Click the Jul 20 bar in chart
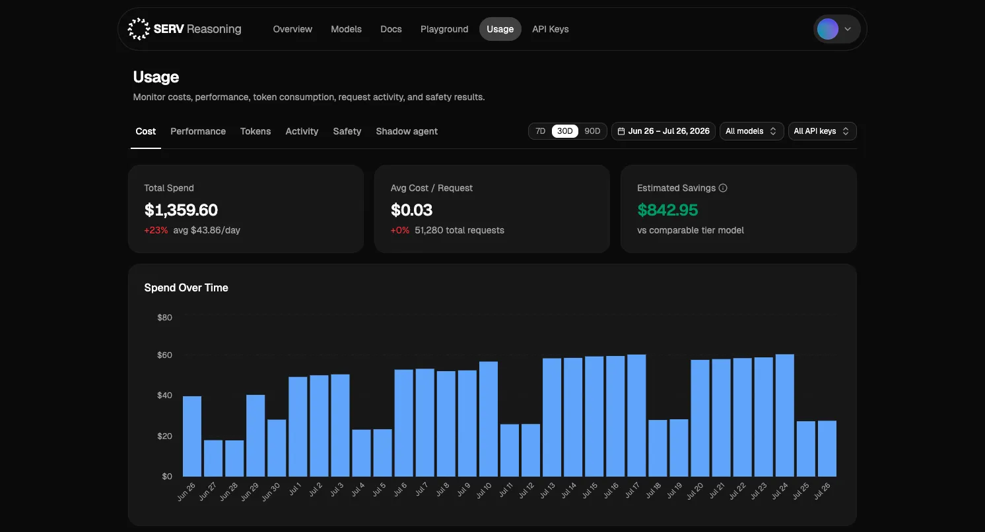The image size is (985, 532). tap(700, 418)
